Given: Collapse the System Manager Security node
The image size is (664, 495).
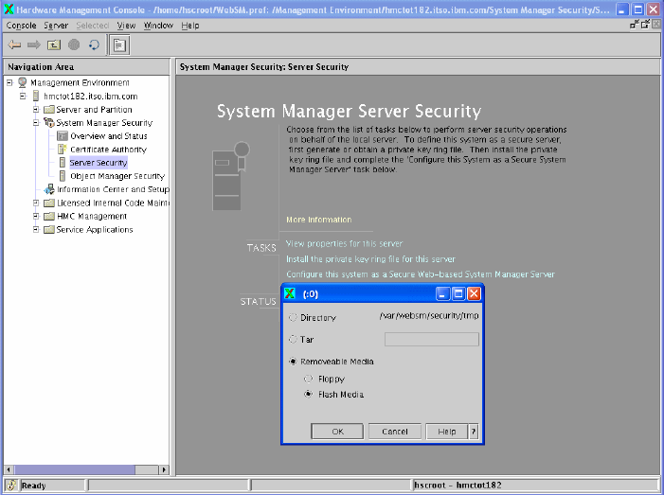Looking at the screenshot, I should (36, 123).
